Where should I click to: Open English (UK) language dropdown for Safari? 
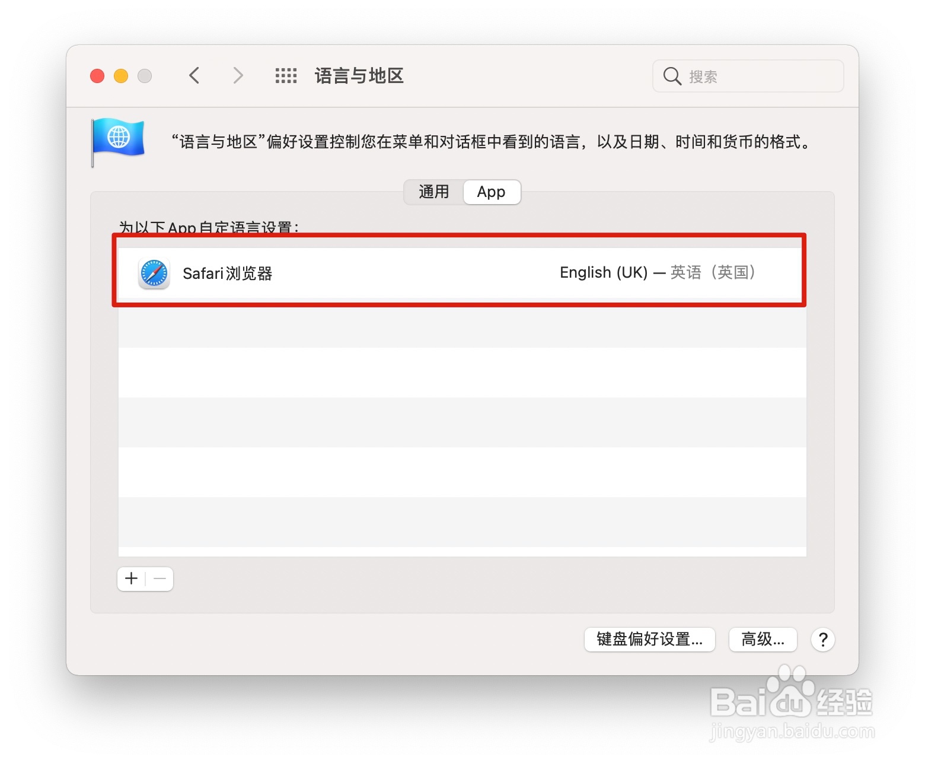pyautogui.click(x=658, y=272)
